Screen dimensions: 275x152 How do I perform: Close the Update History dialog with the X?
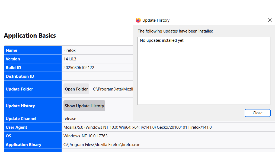pyautogui.click(x=270, y=20)
